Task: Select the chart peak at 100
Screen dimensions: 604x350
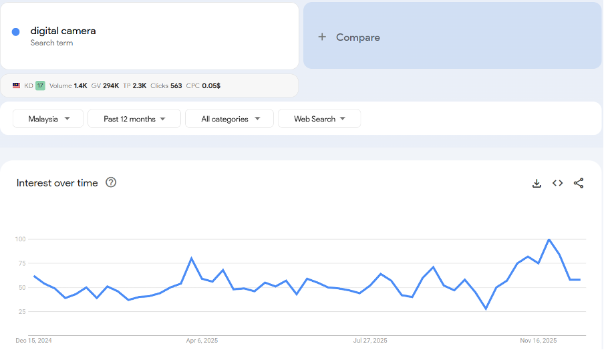Action: [549, 239]
